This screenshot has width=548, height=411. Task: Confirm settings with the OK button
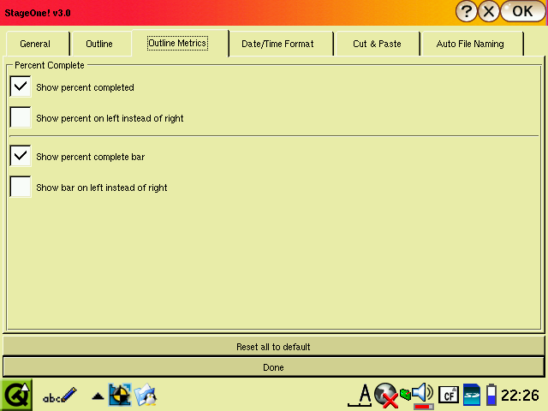pyautogui.click(x=523, y=11)
